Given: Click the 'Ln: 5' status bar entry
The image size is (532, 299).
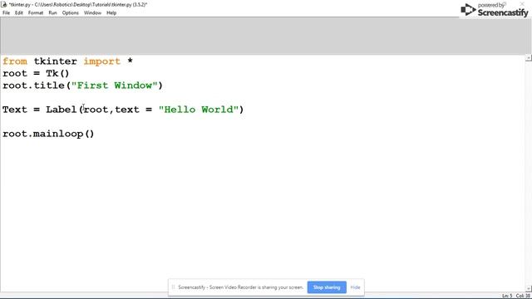Looking at the screenshot, I should pyautogui.click(x=507, y=296).
